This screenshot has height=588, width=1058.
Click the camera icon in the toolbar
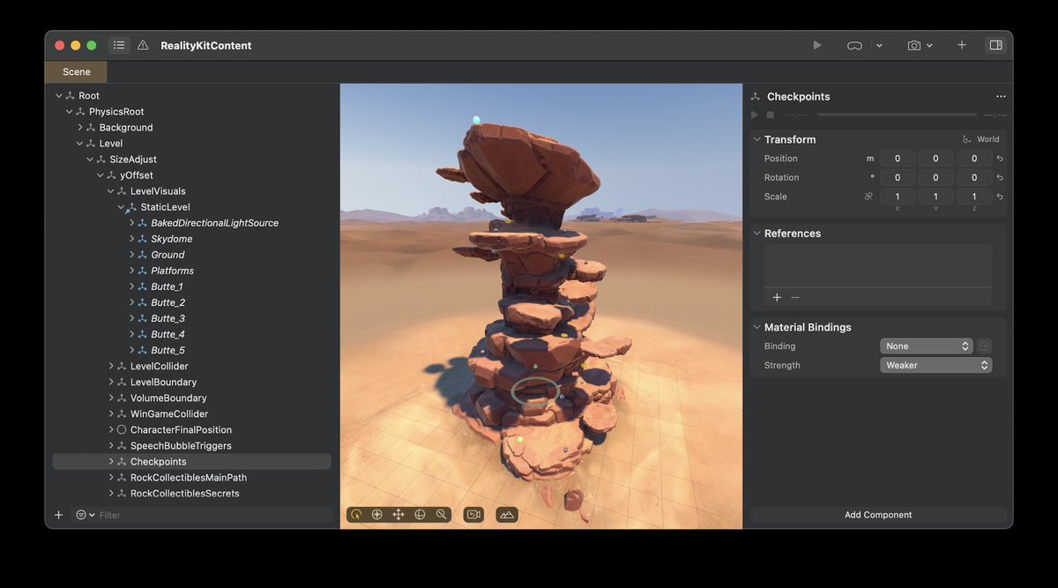914,45
